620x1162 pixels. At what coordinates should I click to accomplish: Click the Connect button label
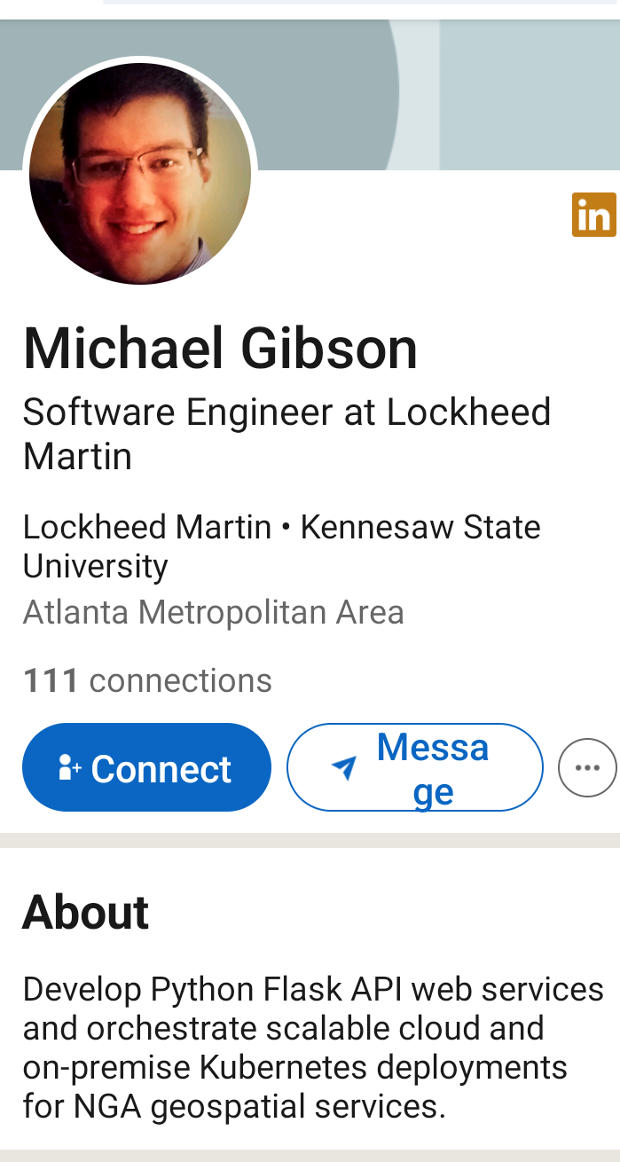[161, 769]
